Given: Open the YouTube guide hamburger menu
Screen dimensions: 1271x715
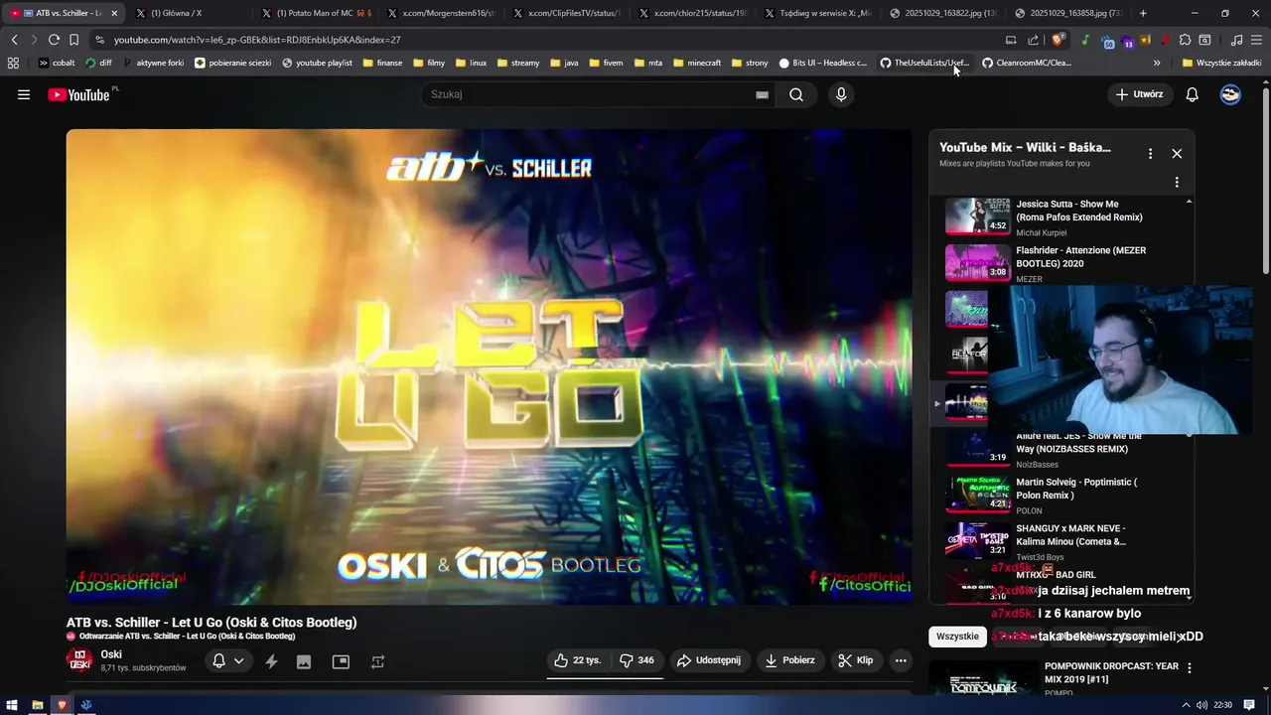Looking at the screenshot, I should coord(24,94).
